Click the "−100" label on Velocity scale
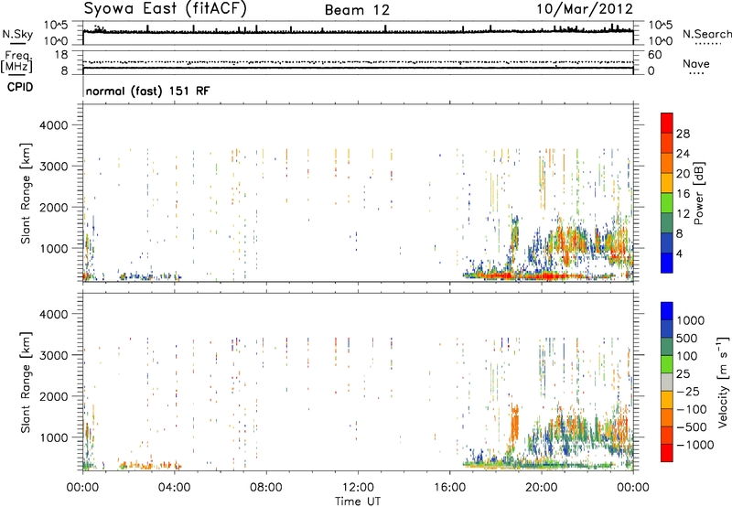This screenshot has height=507, width=732. pyautogui.click(x=691, y=409)
